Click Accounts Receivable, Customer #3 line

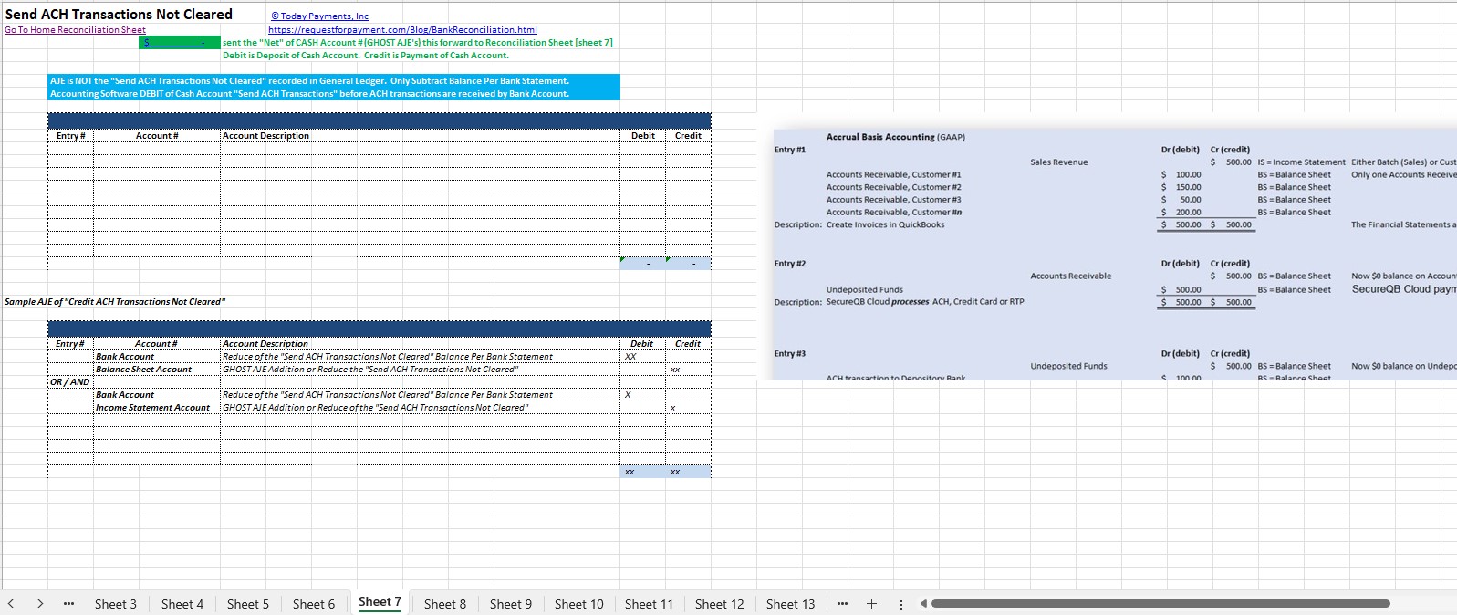(x=893, y=200)
